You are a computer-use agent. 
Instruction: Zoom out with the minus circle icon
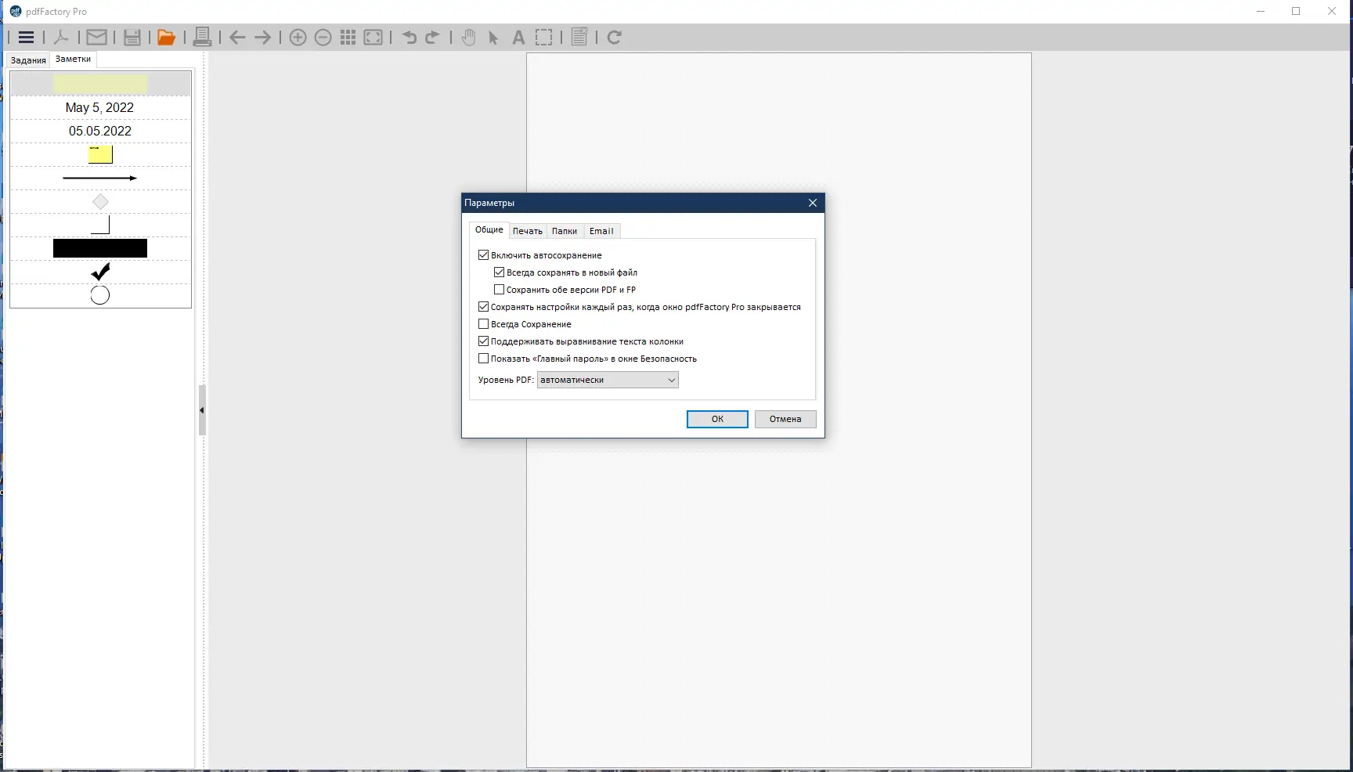click(x=323, y=37)
